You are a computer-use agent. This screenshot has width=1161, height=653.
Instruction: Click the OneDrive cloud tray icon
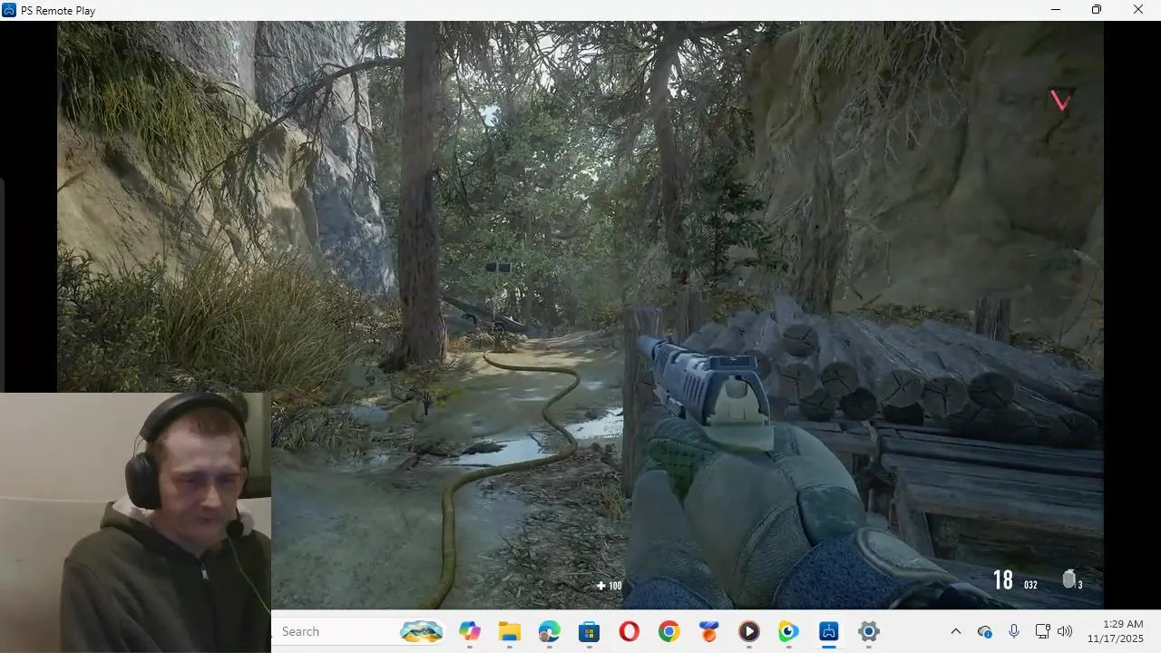click(x=984, y=631)
